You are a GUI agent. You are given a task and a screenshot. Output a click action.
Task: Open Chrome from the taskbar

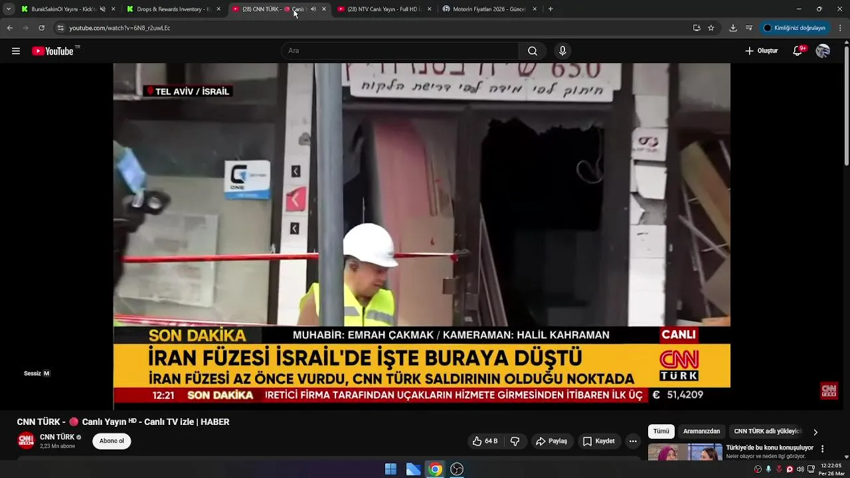coord(435,469)
